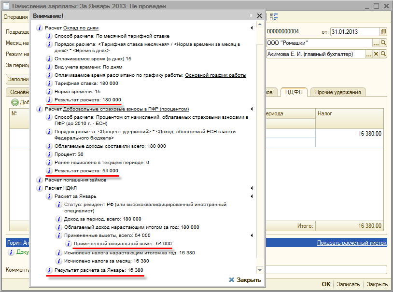Viewport: 393px width, 292px height.
Task: Open Показать расчетный листок link
Action: coord(351,243)
